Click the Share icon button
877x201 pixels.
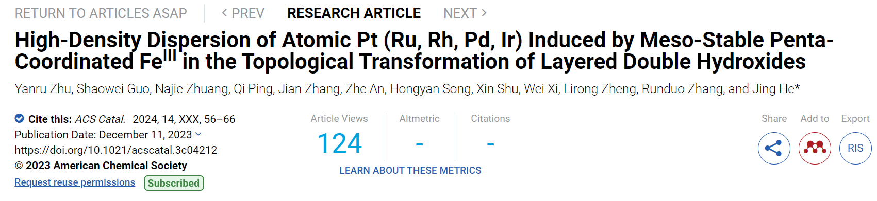click(774, 148)
